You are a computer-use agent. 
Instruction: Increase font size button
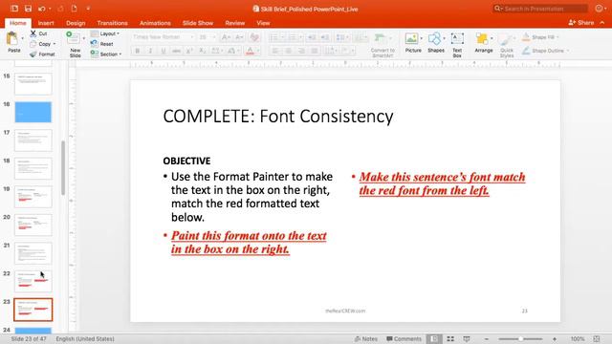tap(226, 37)
